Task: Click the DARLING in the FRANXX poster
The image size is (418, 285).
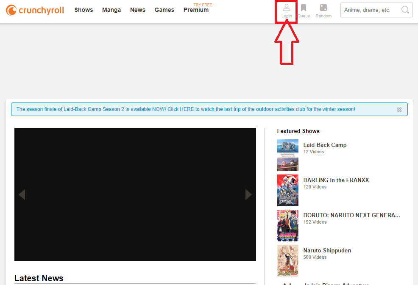Action: pos(288,190)
